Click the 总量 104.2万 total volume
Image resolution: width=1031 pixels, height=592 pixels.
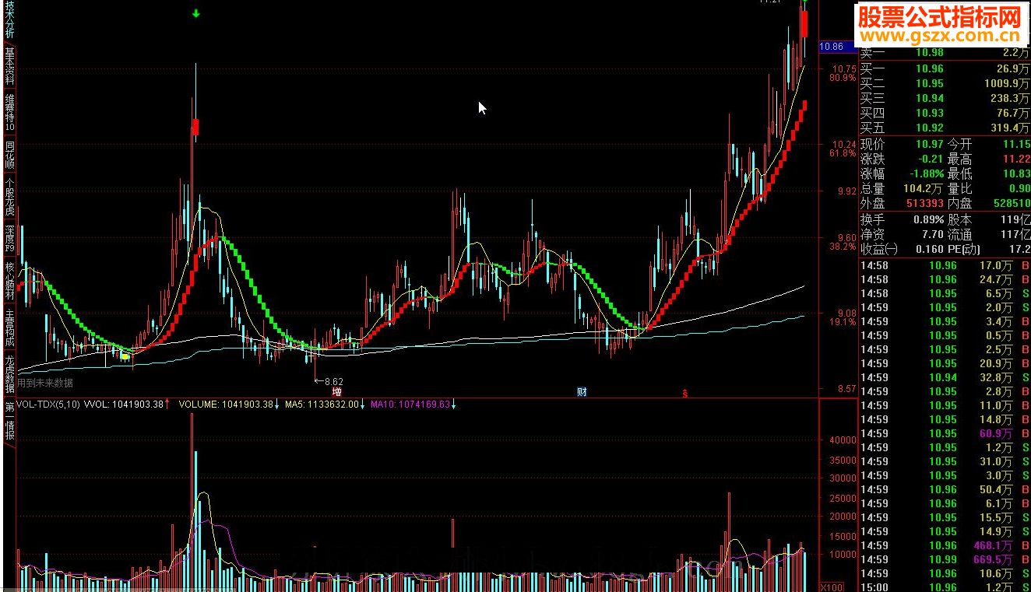(923, 188)
